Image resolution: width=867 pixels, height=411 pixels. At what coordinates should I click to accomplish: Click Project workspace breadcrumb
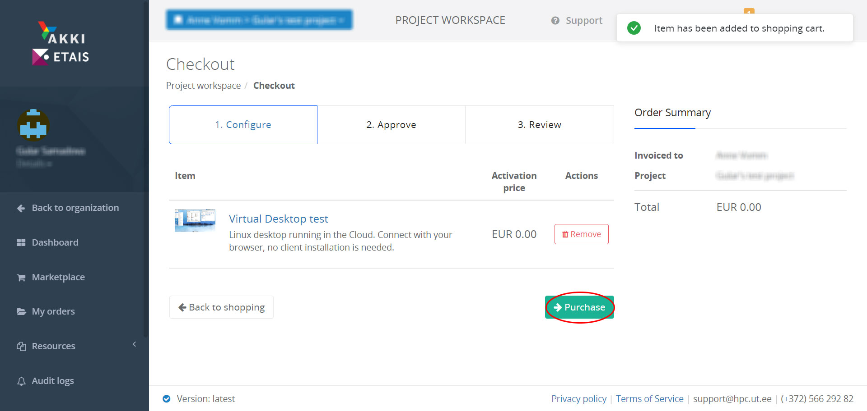203,86
